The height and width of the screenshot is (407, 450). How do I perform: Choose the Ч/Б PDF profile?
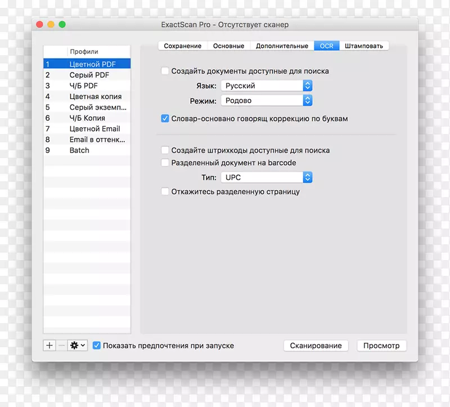[87, 86]
